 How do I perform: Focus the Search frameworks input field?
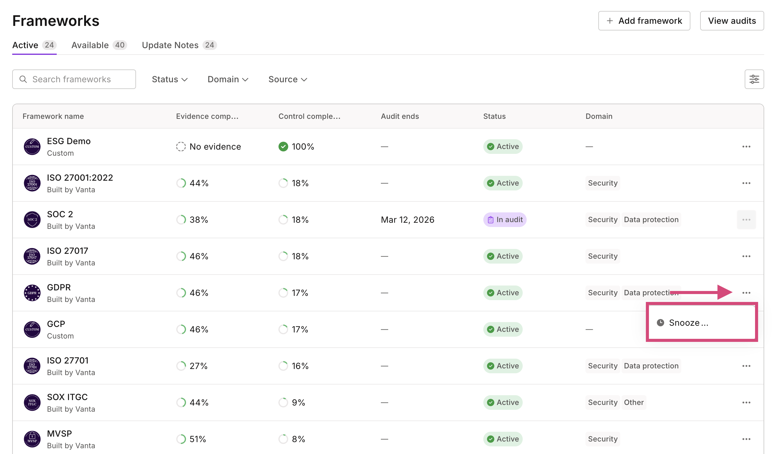tap(74, 79)
